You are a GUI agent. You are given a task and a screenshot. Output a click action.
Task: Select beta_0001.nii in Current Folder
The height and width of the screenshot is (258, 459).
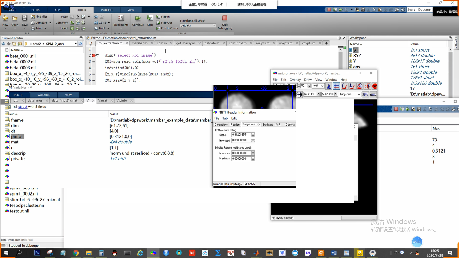[23, 56]
